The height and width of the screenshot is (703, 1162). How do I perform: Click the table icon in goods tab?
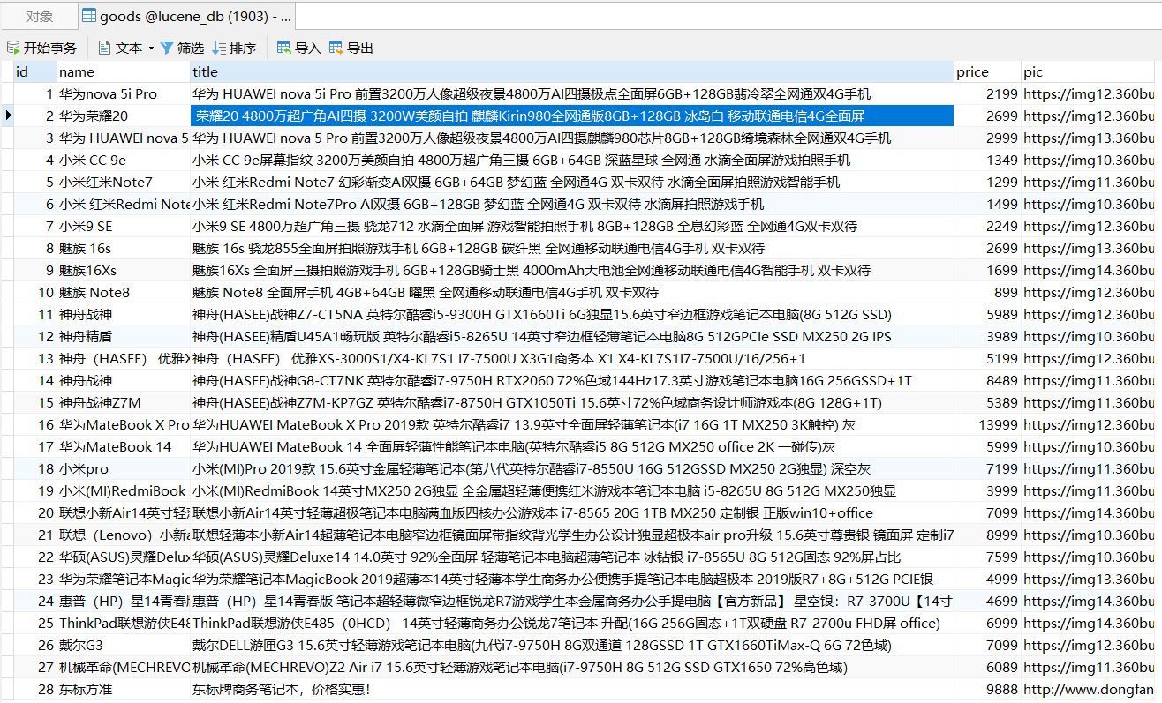click(88, 16)
